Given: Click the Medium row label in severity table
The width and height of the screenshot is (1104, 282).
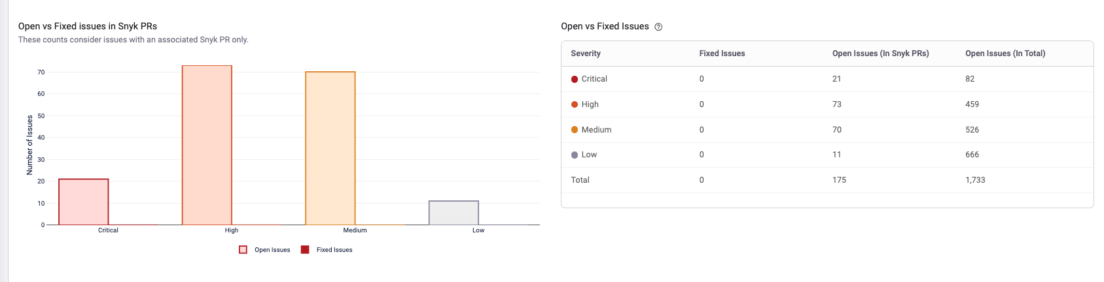Looking at the screenshot, I should [596, 130].
